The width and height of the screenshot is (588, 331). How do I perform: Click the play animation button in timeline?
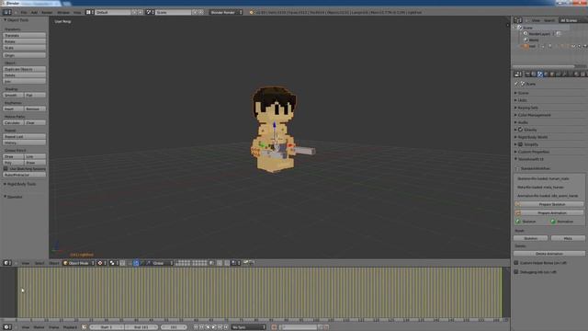tap(214, 327)
